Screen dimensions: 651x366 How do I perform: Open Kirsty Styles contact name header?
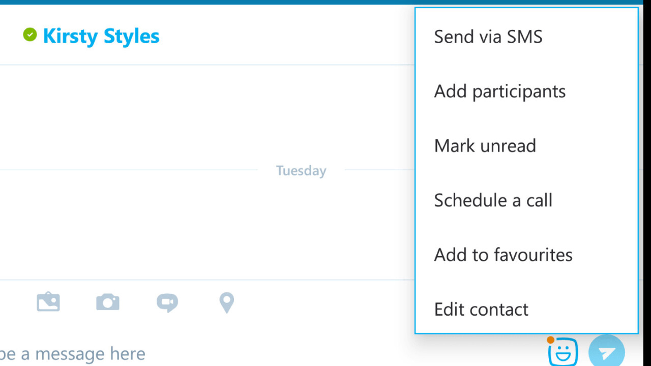[x=101, y=36]
